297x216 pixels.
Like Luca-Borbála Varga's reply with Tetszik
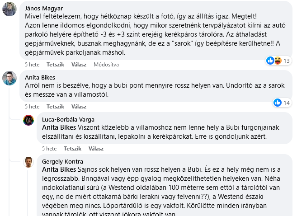click(72, 149)
